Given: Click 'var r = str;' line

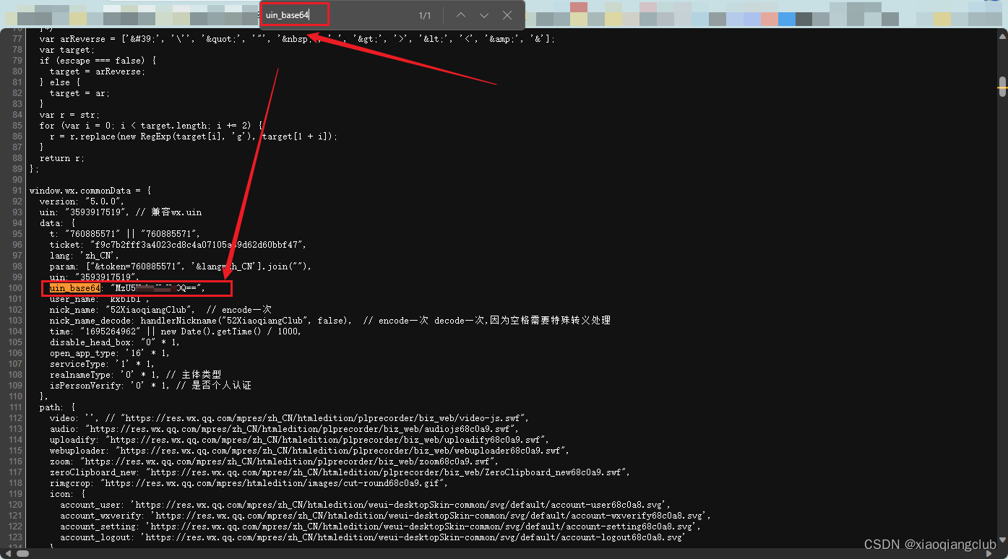Looking at the screenshot, I should 69,115.
